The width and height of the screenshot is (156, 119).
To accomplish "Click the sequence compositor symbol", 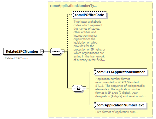I will (x=56, y=51).
